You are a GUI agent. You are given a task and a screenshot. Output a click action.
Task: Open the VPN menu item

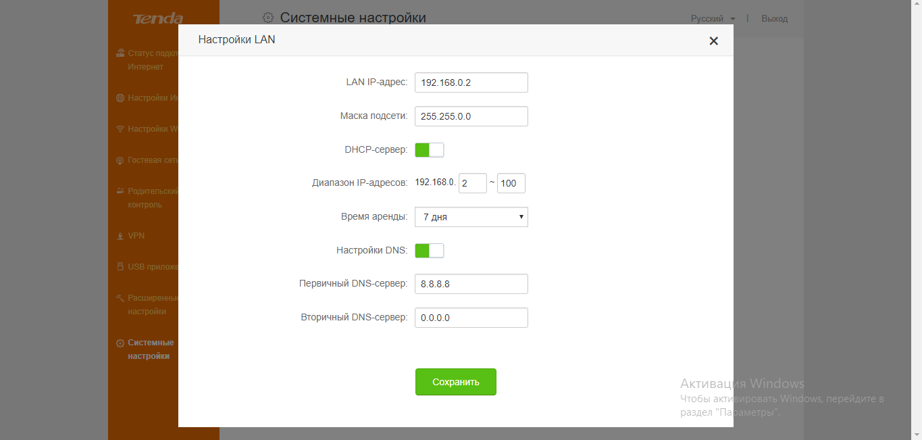click(136, 236)
